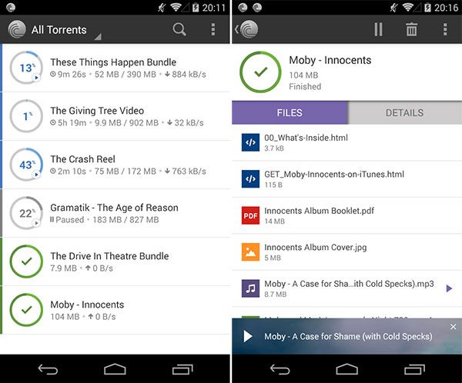Tap Android recent apps button on left screen
Screen dimensions: 462x383
click(182, 369)
